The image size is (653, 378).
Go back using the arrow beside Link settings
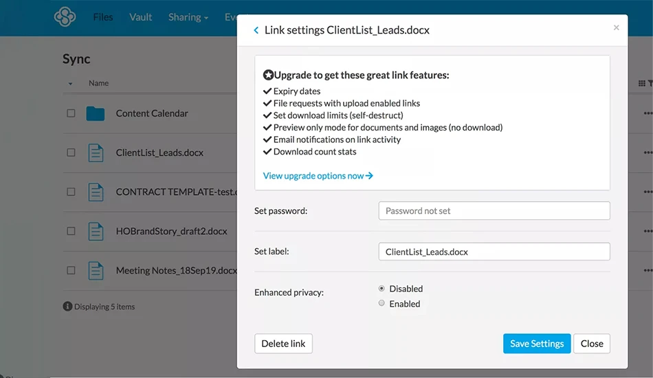coord(256,30)
